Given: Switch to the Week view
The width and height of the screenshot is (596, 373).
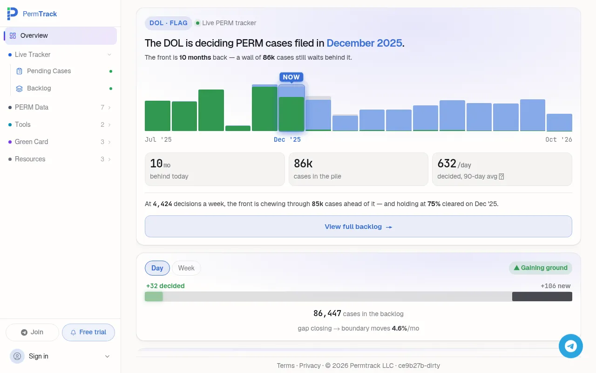Looking at the screenshot, I should point(186,268).
